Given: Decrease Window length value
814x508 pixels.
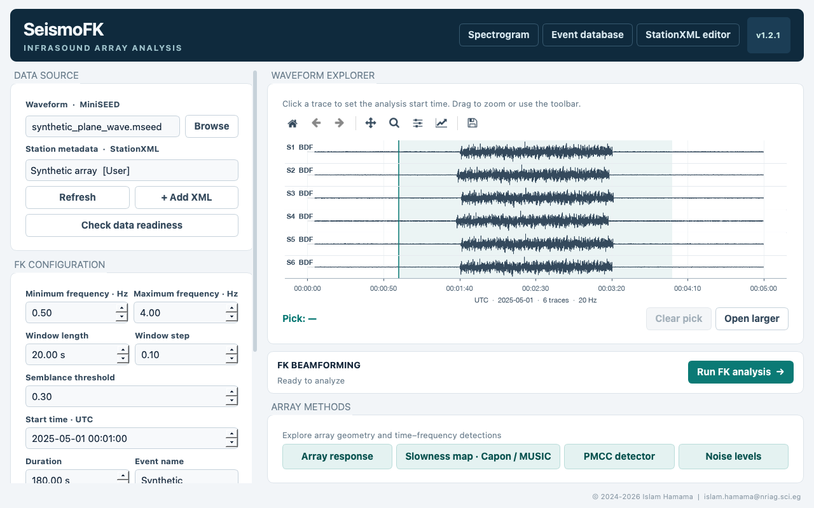Looking at the screenshot, I should 123,359.
